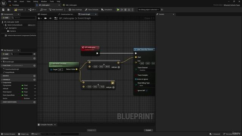Open the Diff dropdown
Image resolution: width=242 pixels, height=136 pixels.
click(32, 10)
